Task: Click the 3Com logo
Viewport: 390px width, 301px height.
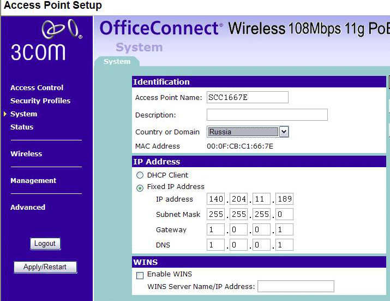Action: pos(46,40)
